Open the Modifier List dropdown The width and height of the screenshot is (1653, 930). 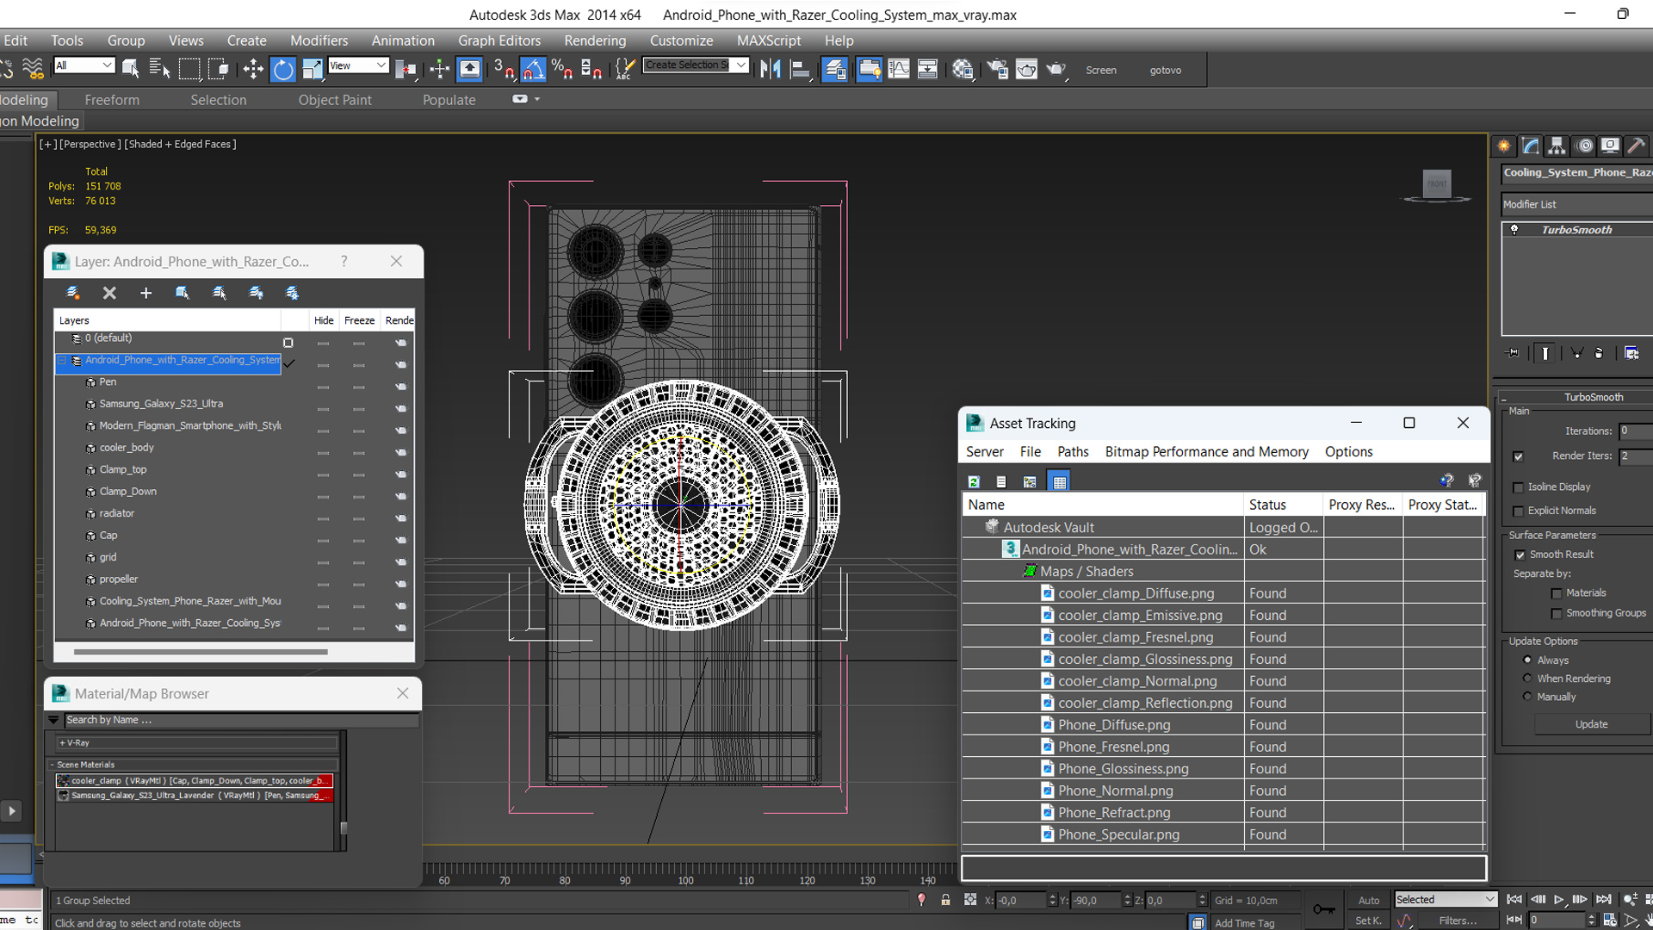pos(1576,204)
